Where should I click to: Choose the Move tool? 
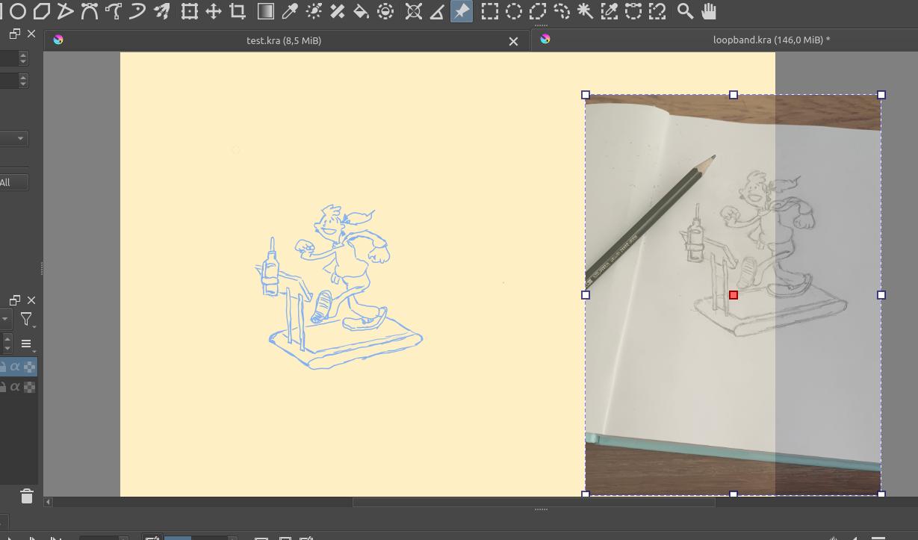(214, 11)
